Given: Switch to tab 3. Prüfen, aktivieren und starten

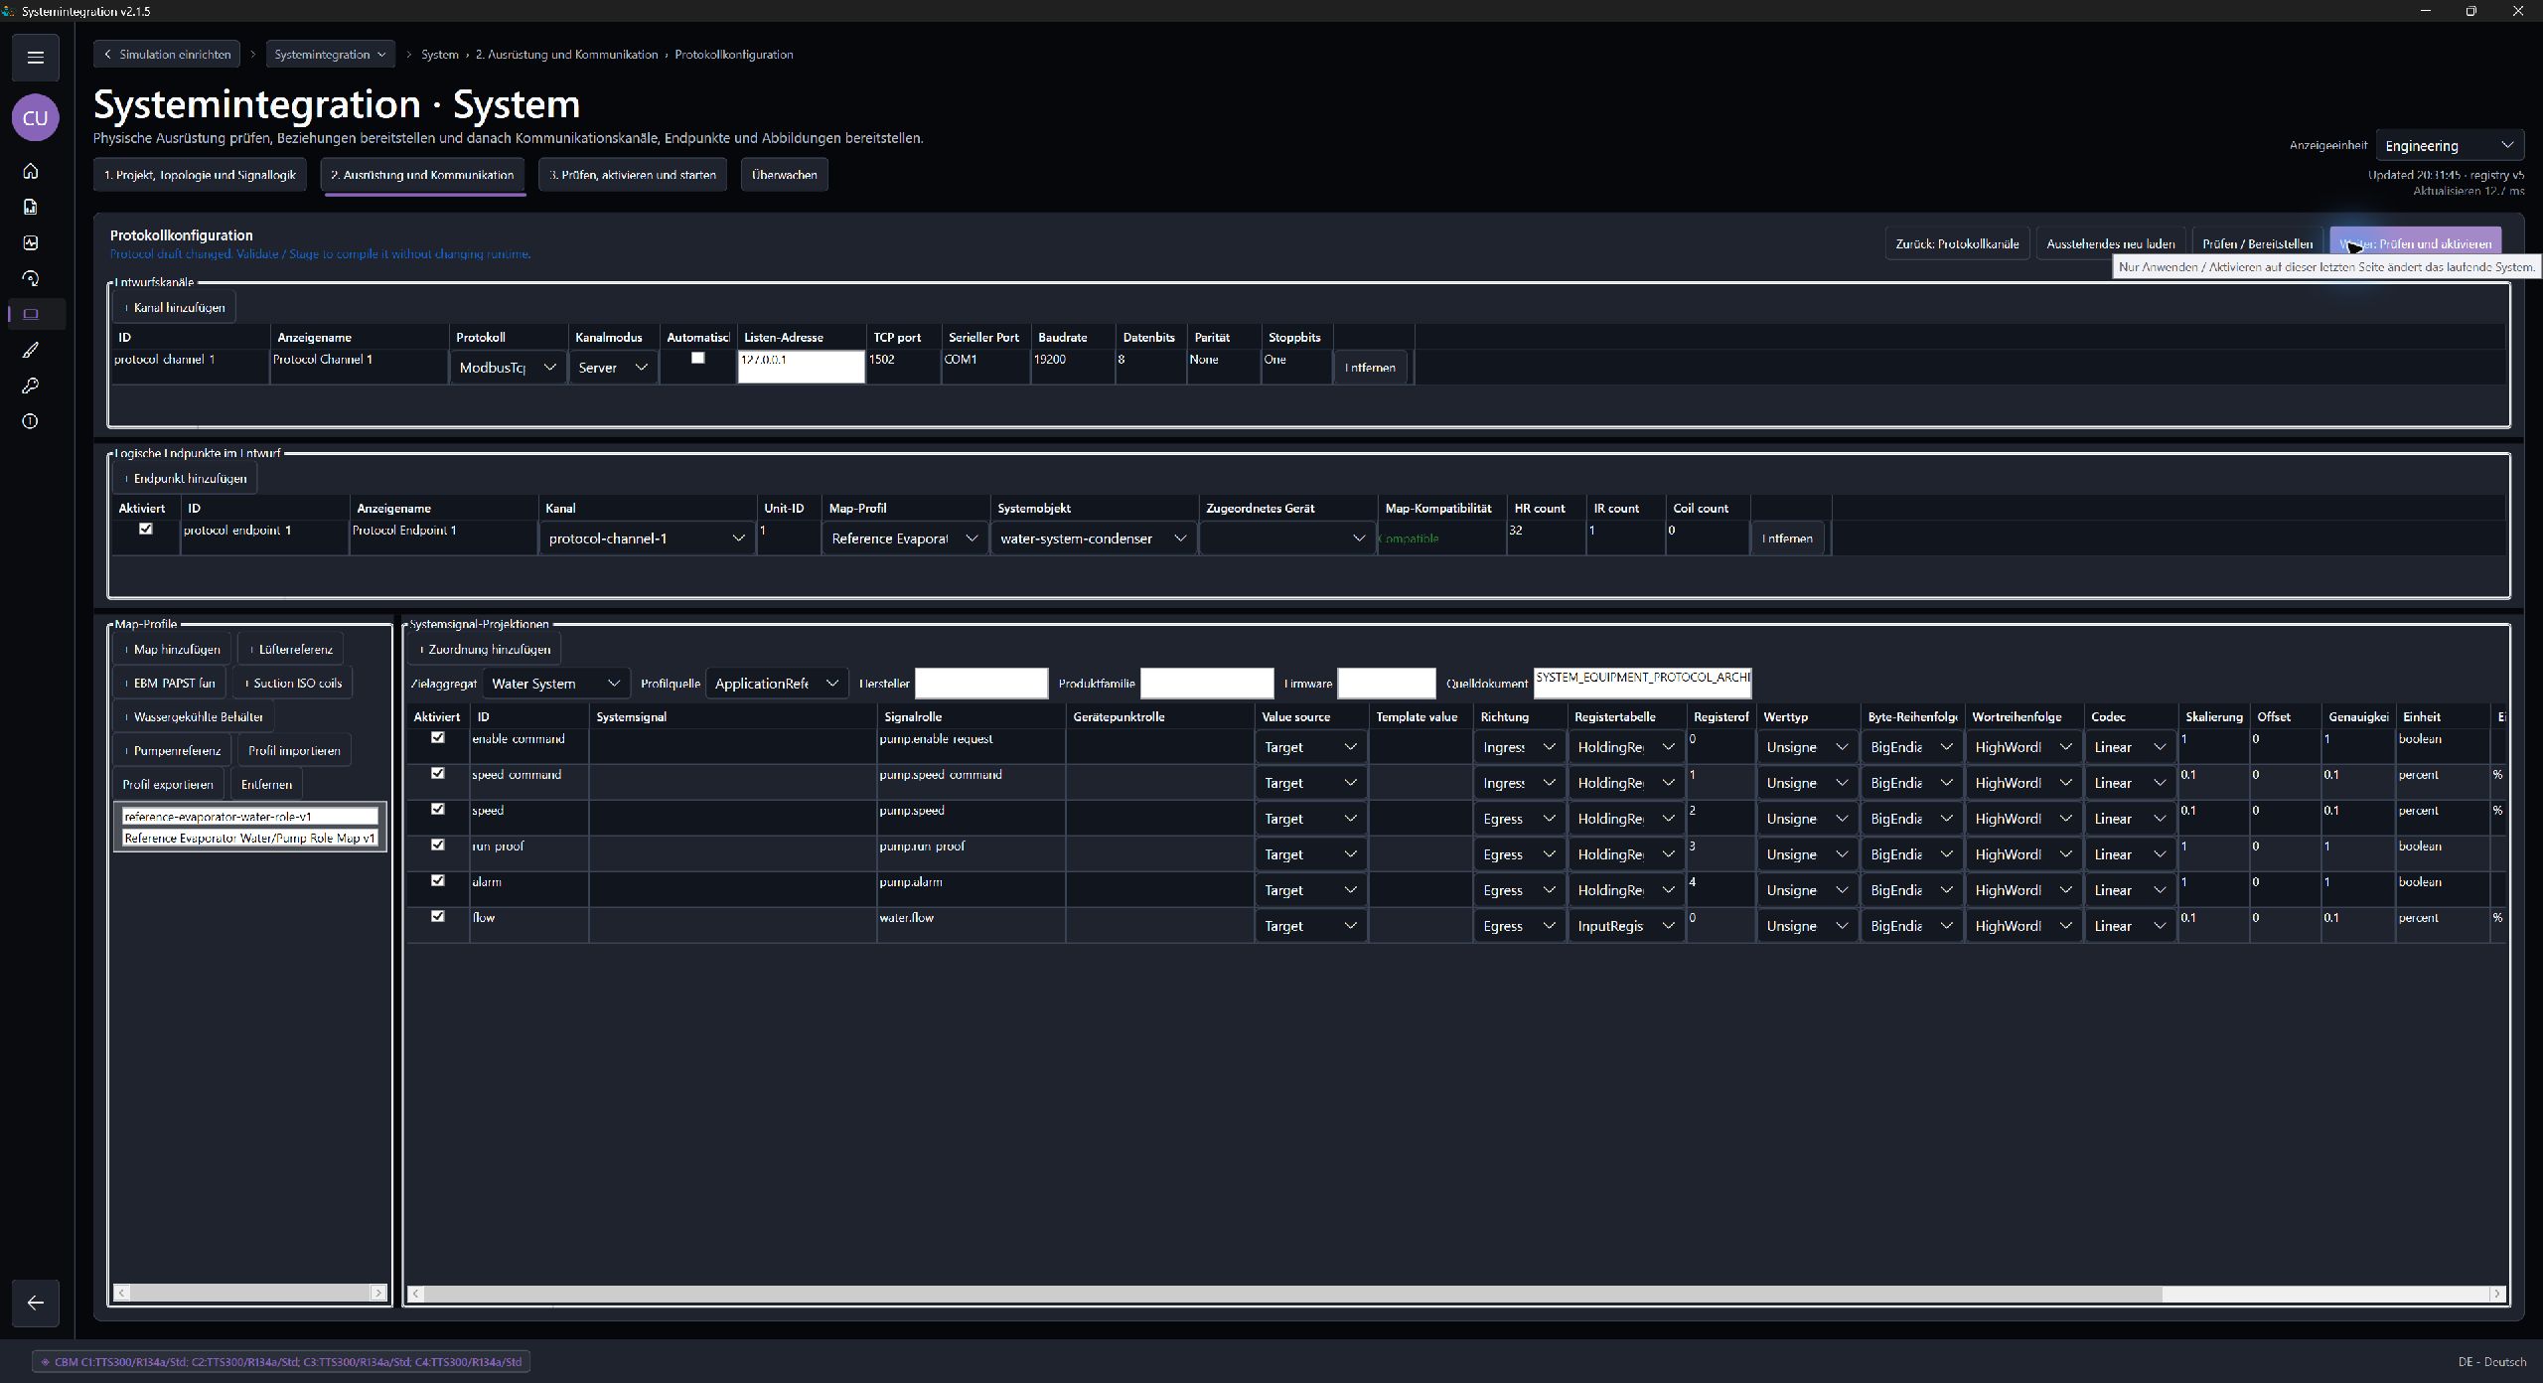Looking at the screenshot, I should (633, 175).
